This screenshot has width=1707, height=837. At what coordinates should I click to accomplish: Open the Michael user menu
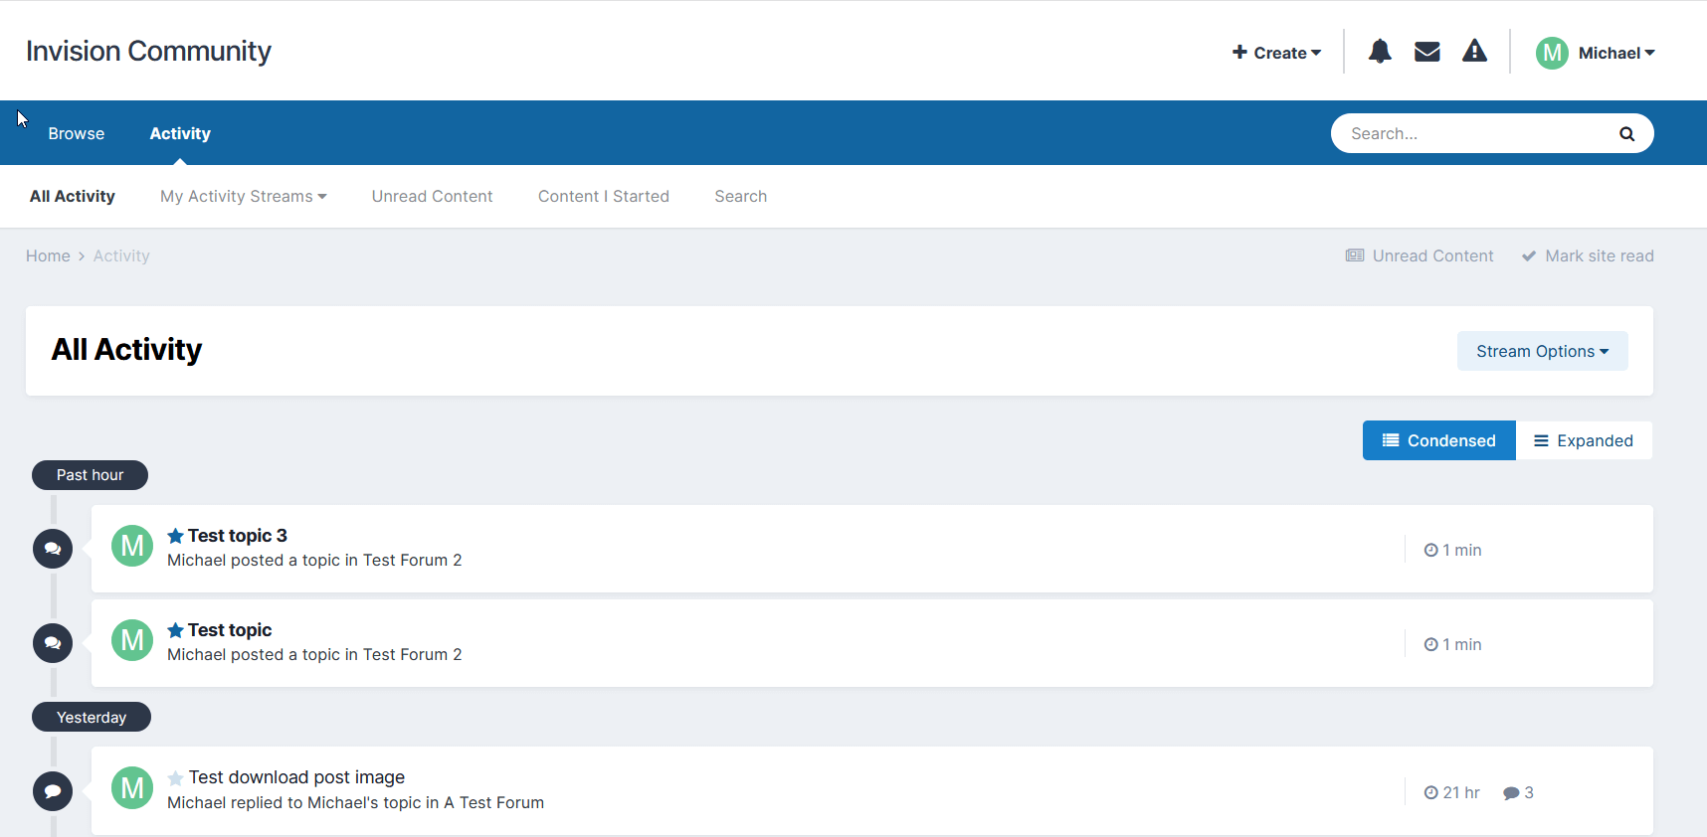pyautogui.click(x=1616, y=53)
